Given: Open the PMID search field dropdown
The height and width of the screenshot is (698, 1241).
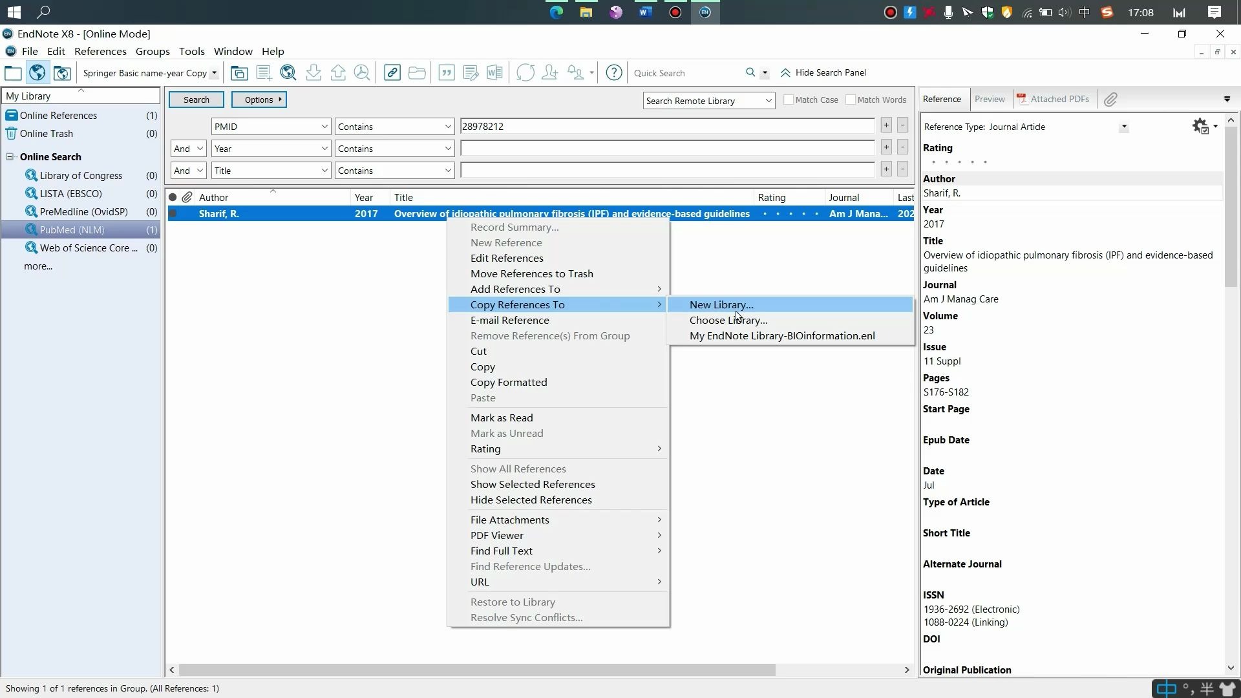Looking at the screenshot, I should point(324,127).
